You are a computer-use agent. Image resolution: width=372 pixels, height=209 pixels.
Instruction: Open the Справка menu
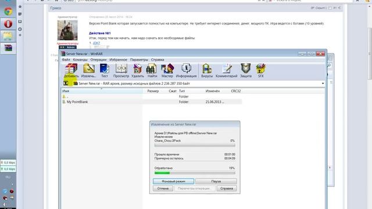click(x=158, y=60)
